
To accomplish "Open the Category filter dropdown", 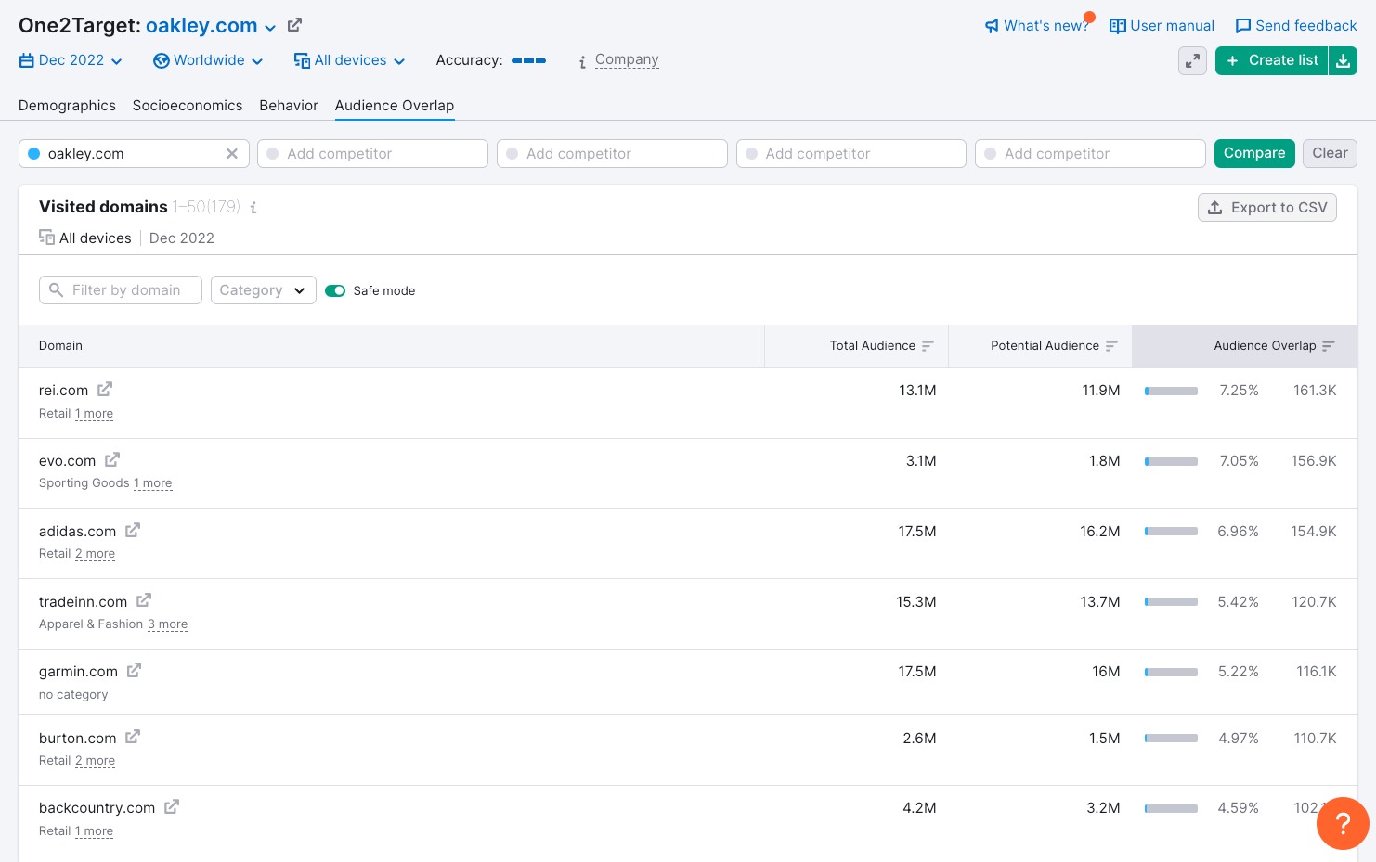I will pos(264,290).
